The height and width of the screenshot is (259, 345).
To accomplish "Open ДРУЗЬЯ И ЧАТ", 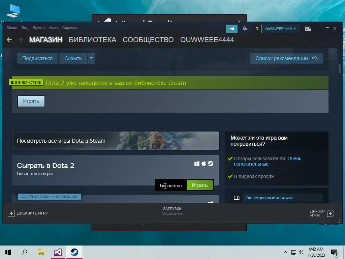I will (x=317, y=213).
